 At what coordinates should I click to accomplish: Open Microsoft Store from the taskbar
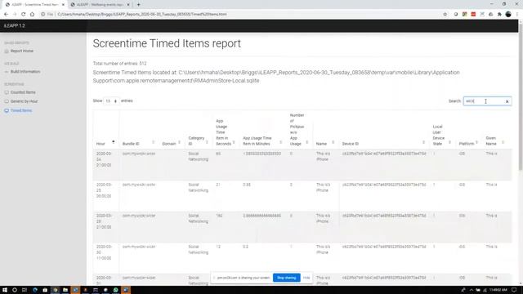tap(45, 290)
